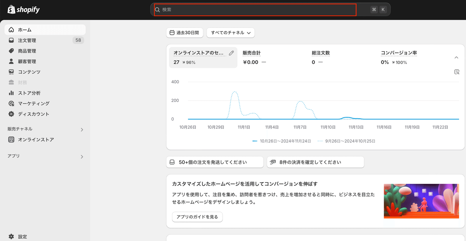
Task: Click the calendar icon in 過去30日間
Action: click(x=172, y=33)
